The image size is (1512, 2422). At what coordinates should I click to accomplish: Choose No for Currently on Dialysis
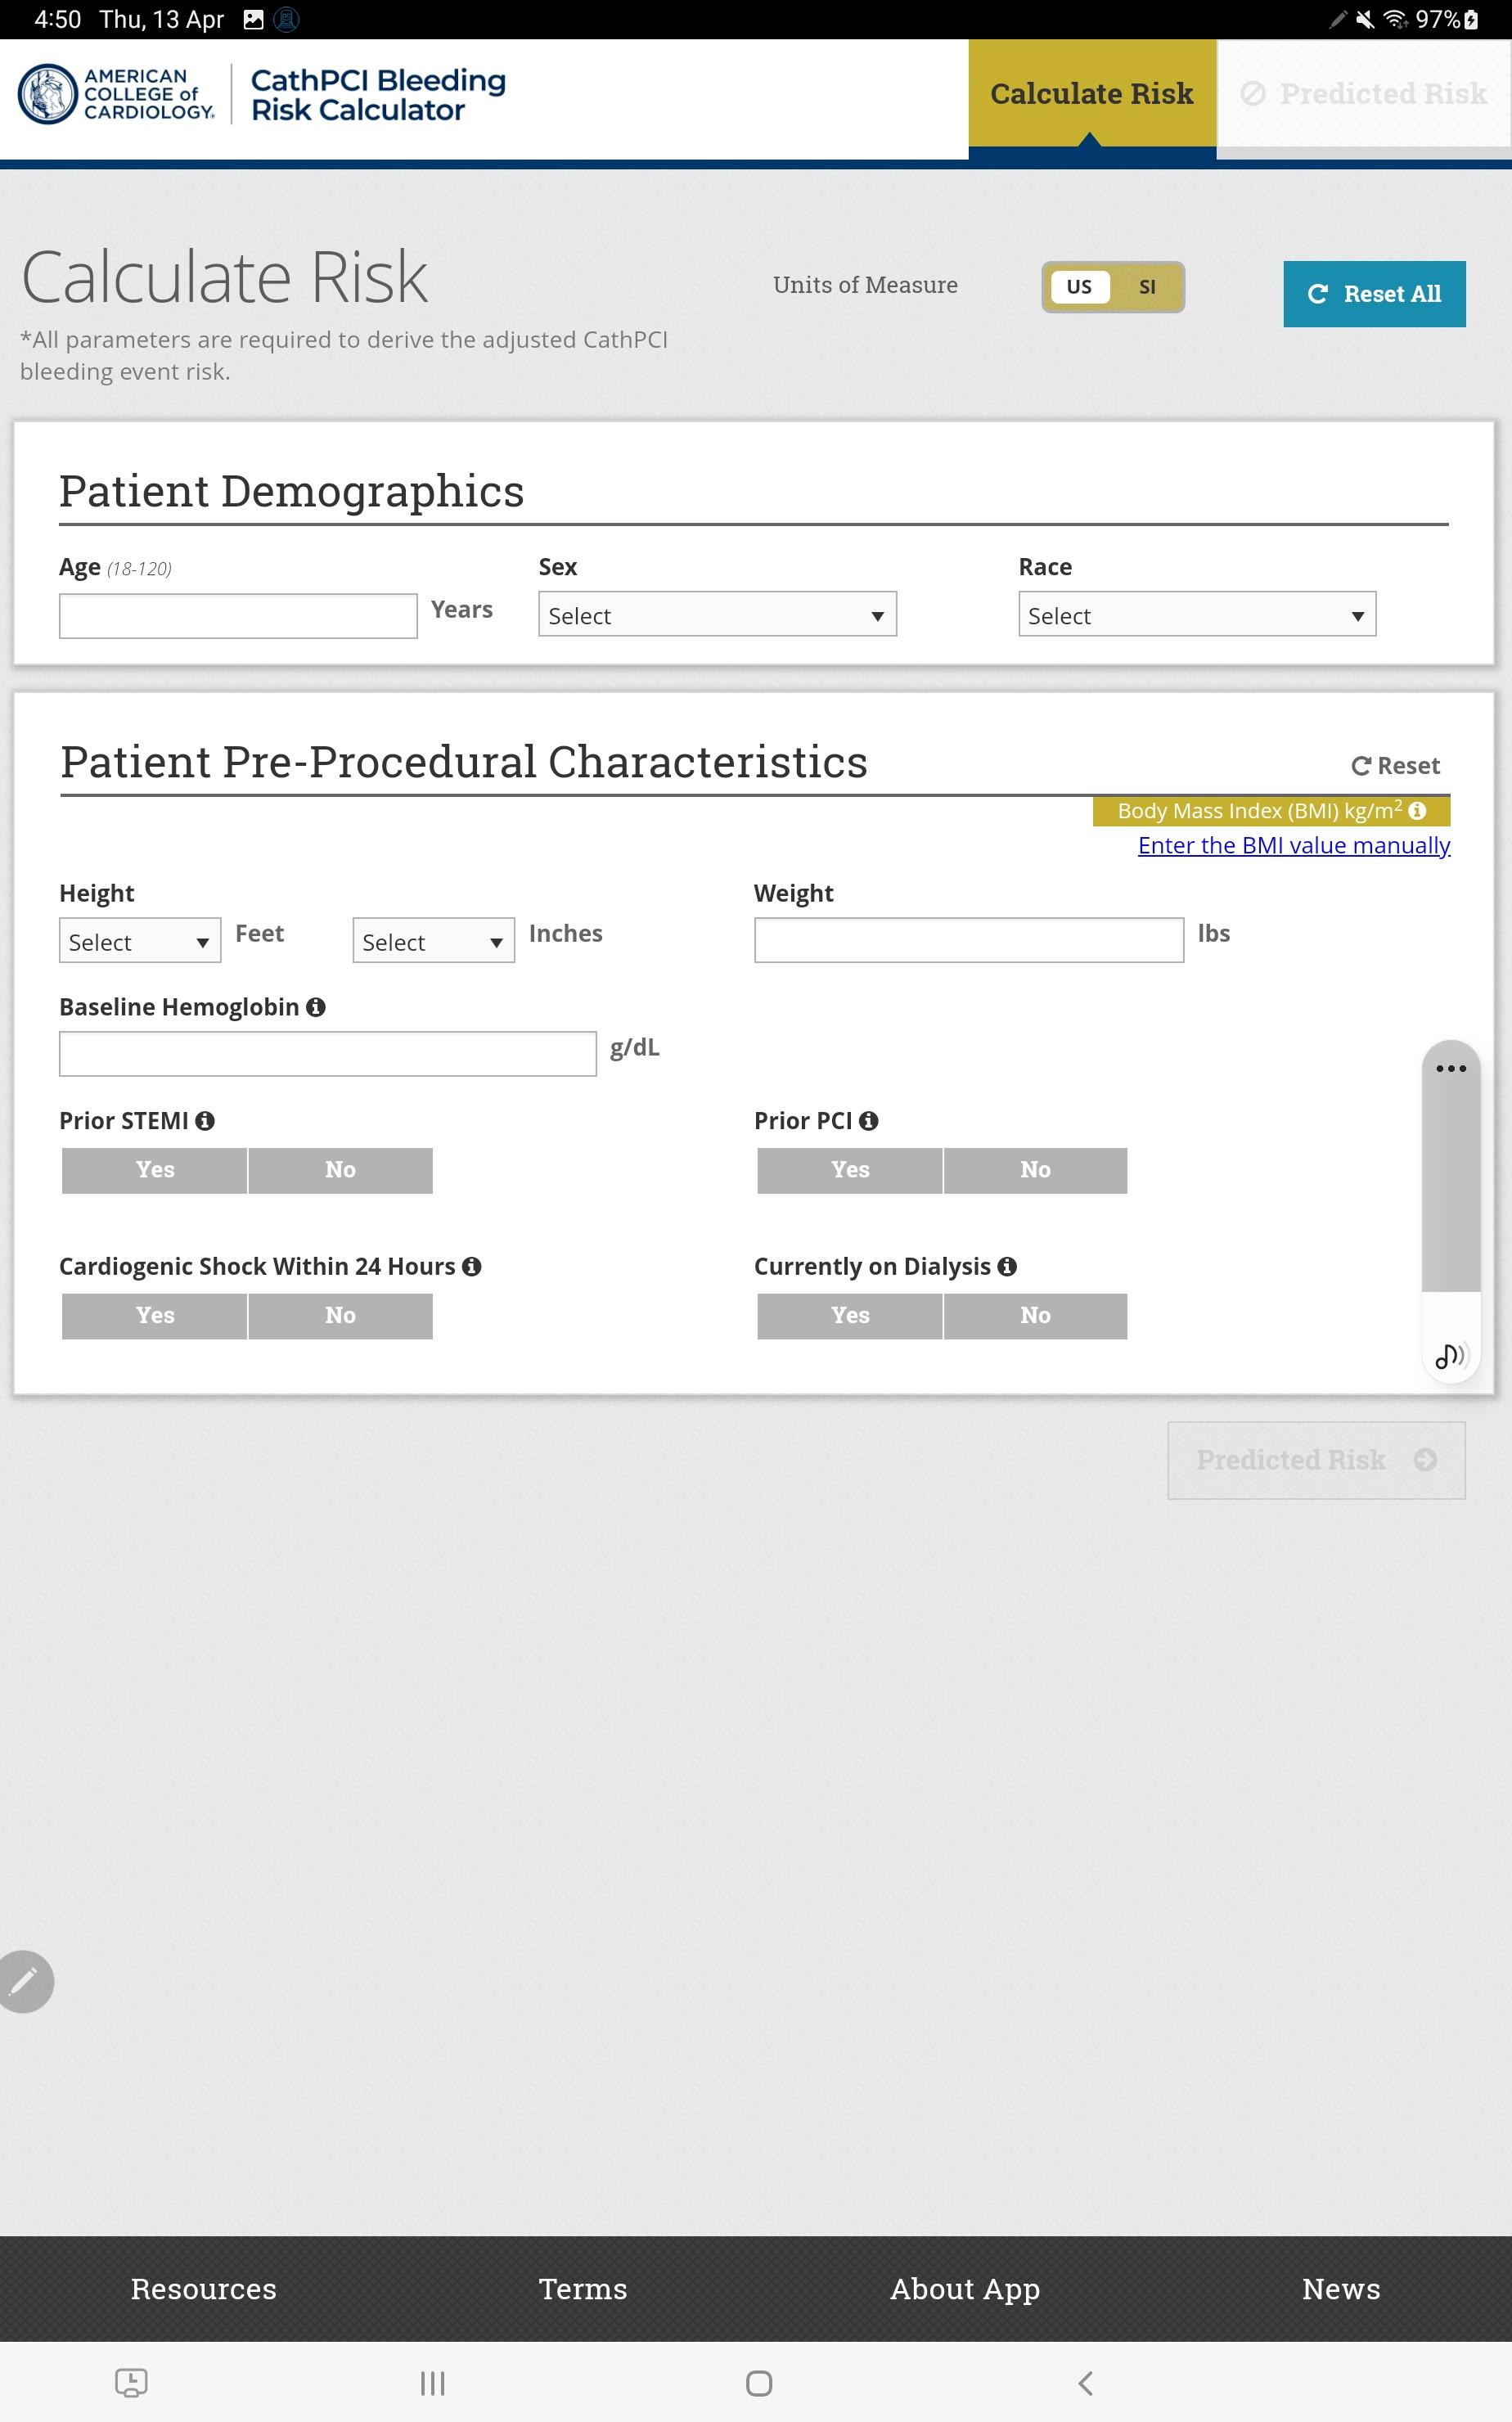[x=1035, y=1316]
